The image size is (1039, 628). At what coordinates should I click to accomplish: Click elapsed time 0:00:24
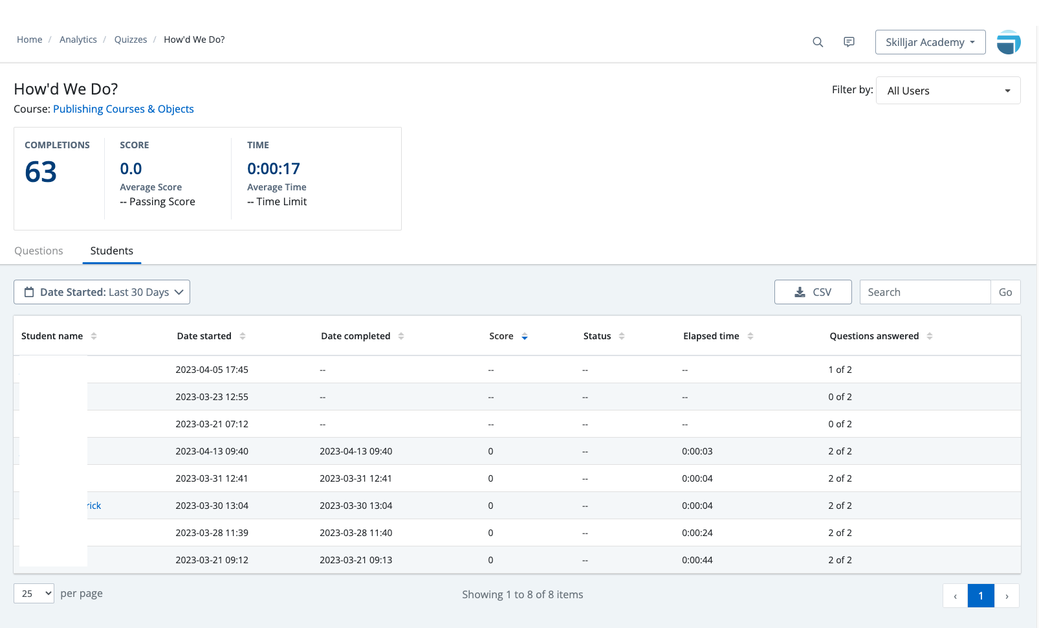point(697,533)
